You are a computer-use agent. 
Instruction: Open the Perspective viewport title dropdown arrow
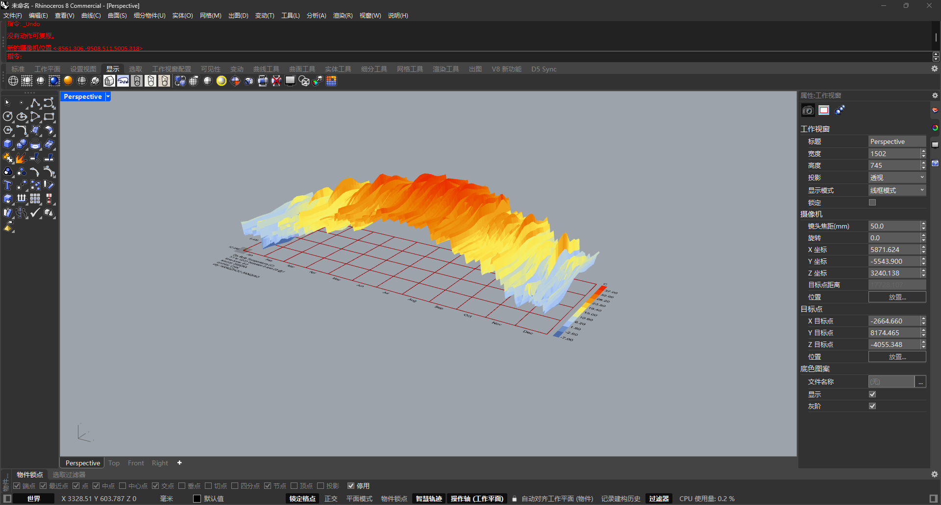pyautogui.click(x=108, y=96)
